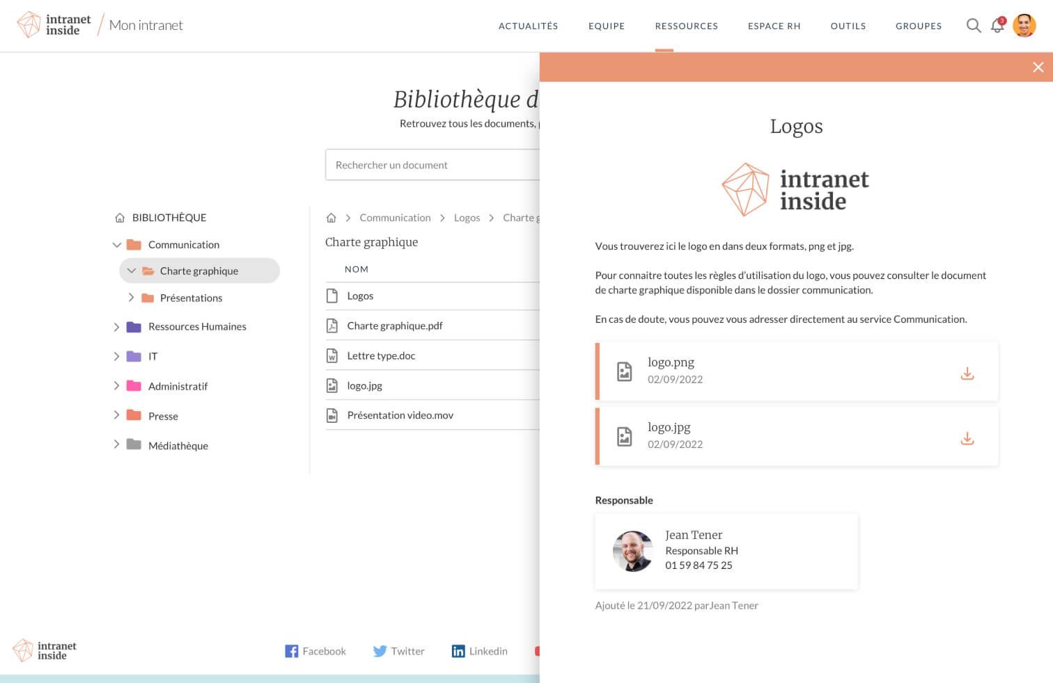
Task: Open Jean Tener contact card
Action: (726, 552)
